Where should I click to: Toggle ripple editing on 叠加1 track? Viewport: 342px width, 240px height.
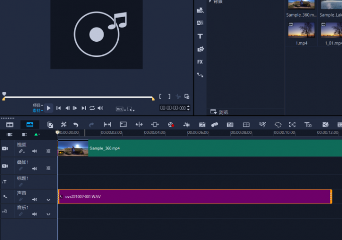(x=21, y=169)
